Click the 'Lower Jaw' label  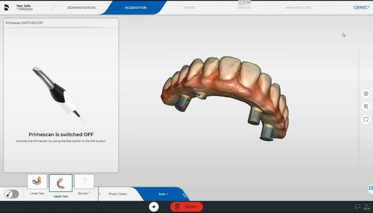coord(37,193)
